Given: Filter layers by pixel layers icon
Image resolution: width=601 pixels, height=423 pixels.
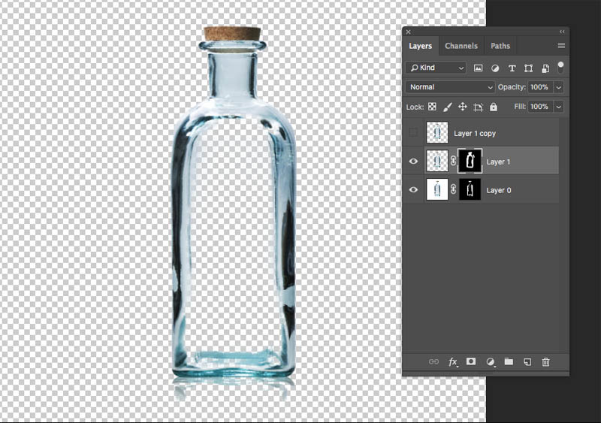Looking at the screenshot, I should (x=478, y=68).
